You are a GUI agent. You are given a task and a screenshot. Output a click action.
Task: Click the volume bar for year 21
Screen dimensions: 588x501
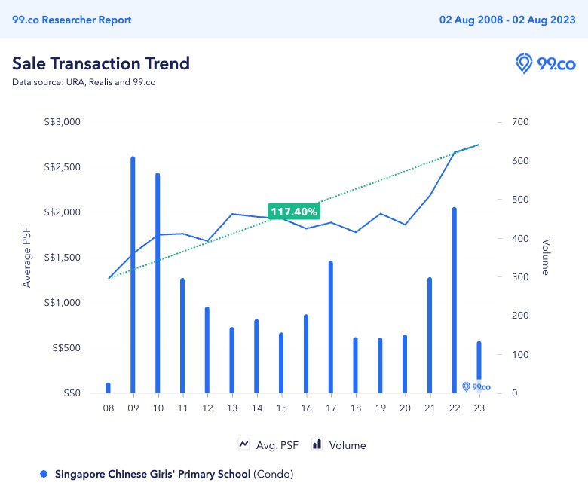tap(429, 335)
